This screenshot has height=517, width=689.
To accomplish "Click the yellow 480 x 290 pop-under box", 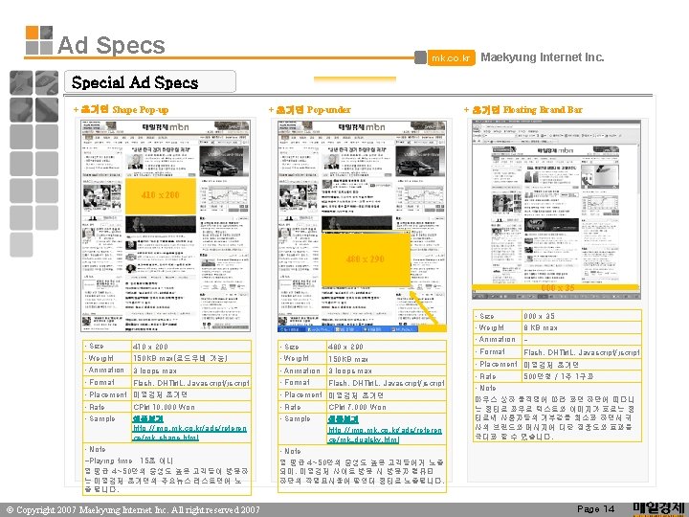I will [x=366, y=259].
